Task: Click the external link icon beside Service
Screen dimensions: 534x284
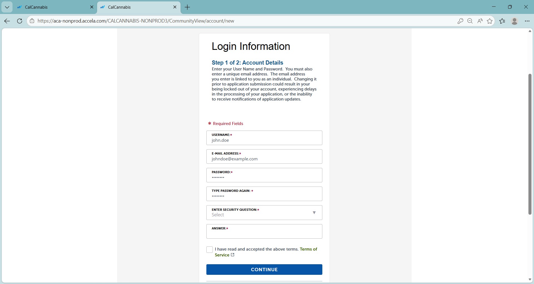Action: [x=233, y=255]
